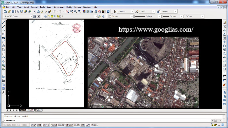Click the Redo arrow icon
This screenshot has width=228, height=128.
[60, 11]
